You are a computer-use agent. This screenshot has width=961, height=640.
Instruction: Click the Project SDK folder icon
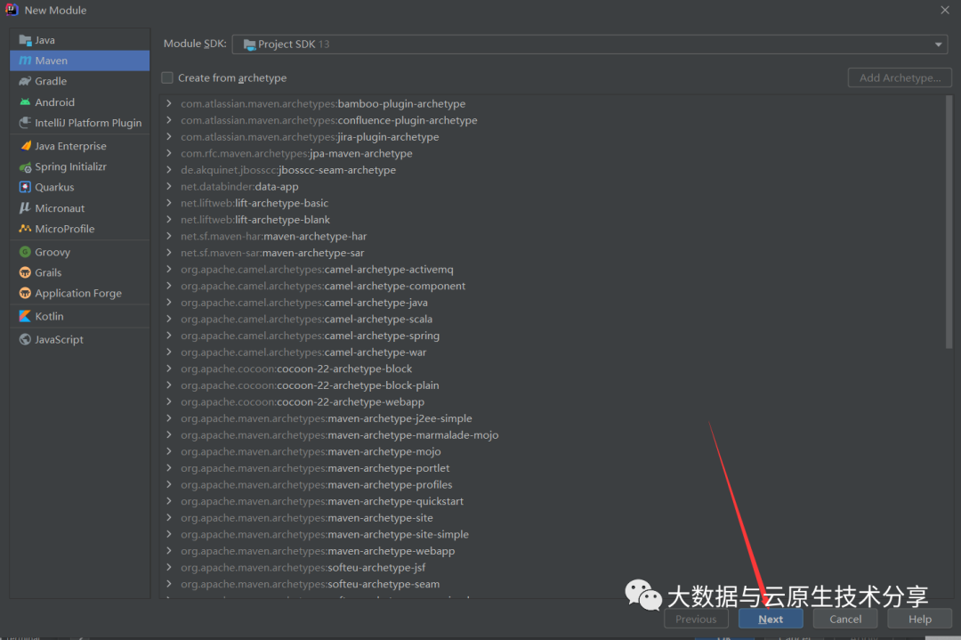click(249, 45)
